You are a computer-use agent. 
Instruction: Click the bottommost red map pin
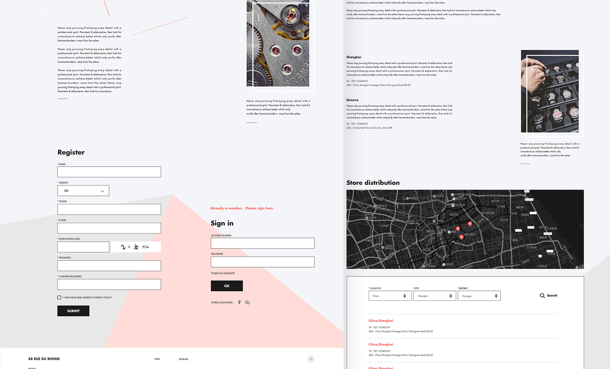tap(461, 237)
